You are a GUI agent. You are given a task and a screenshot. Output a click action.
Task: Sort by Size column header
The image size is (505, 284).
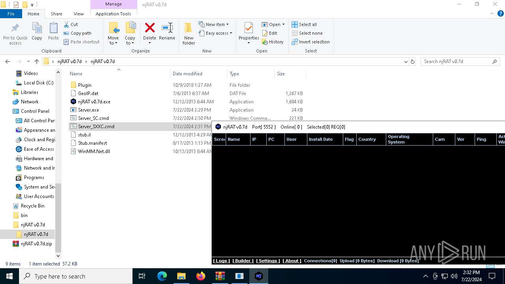click(x=290, y=74)
